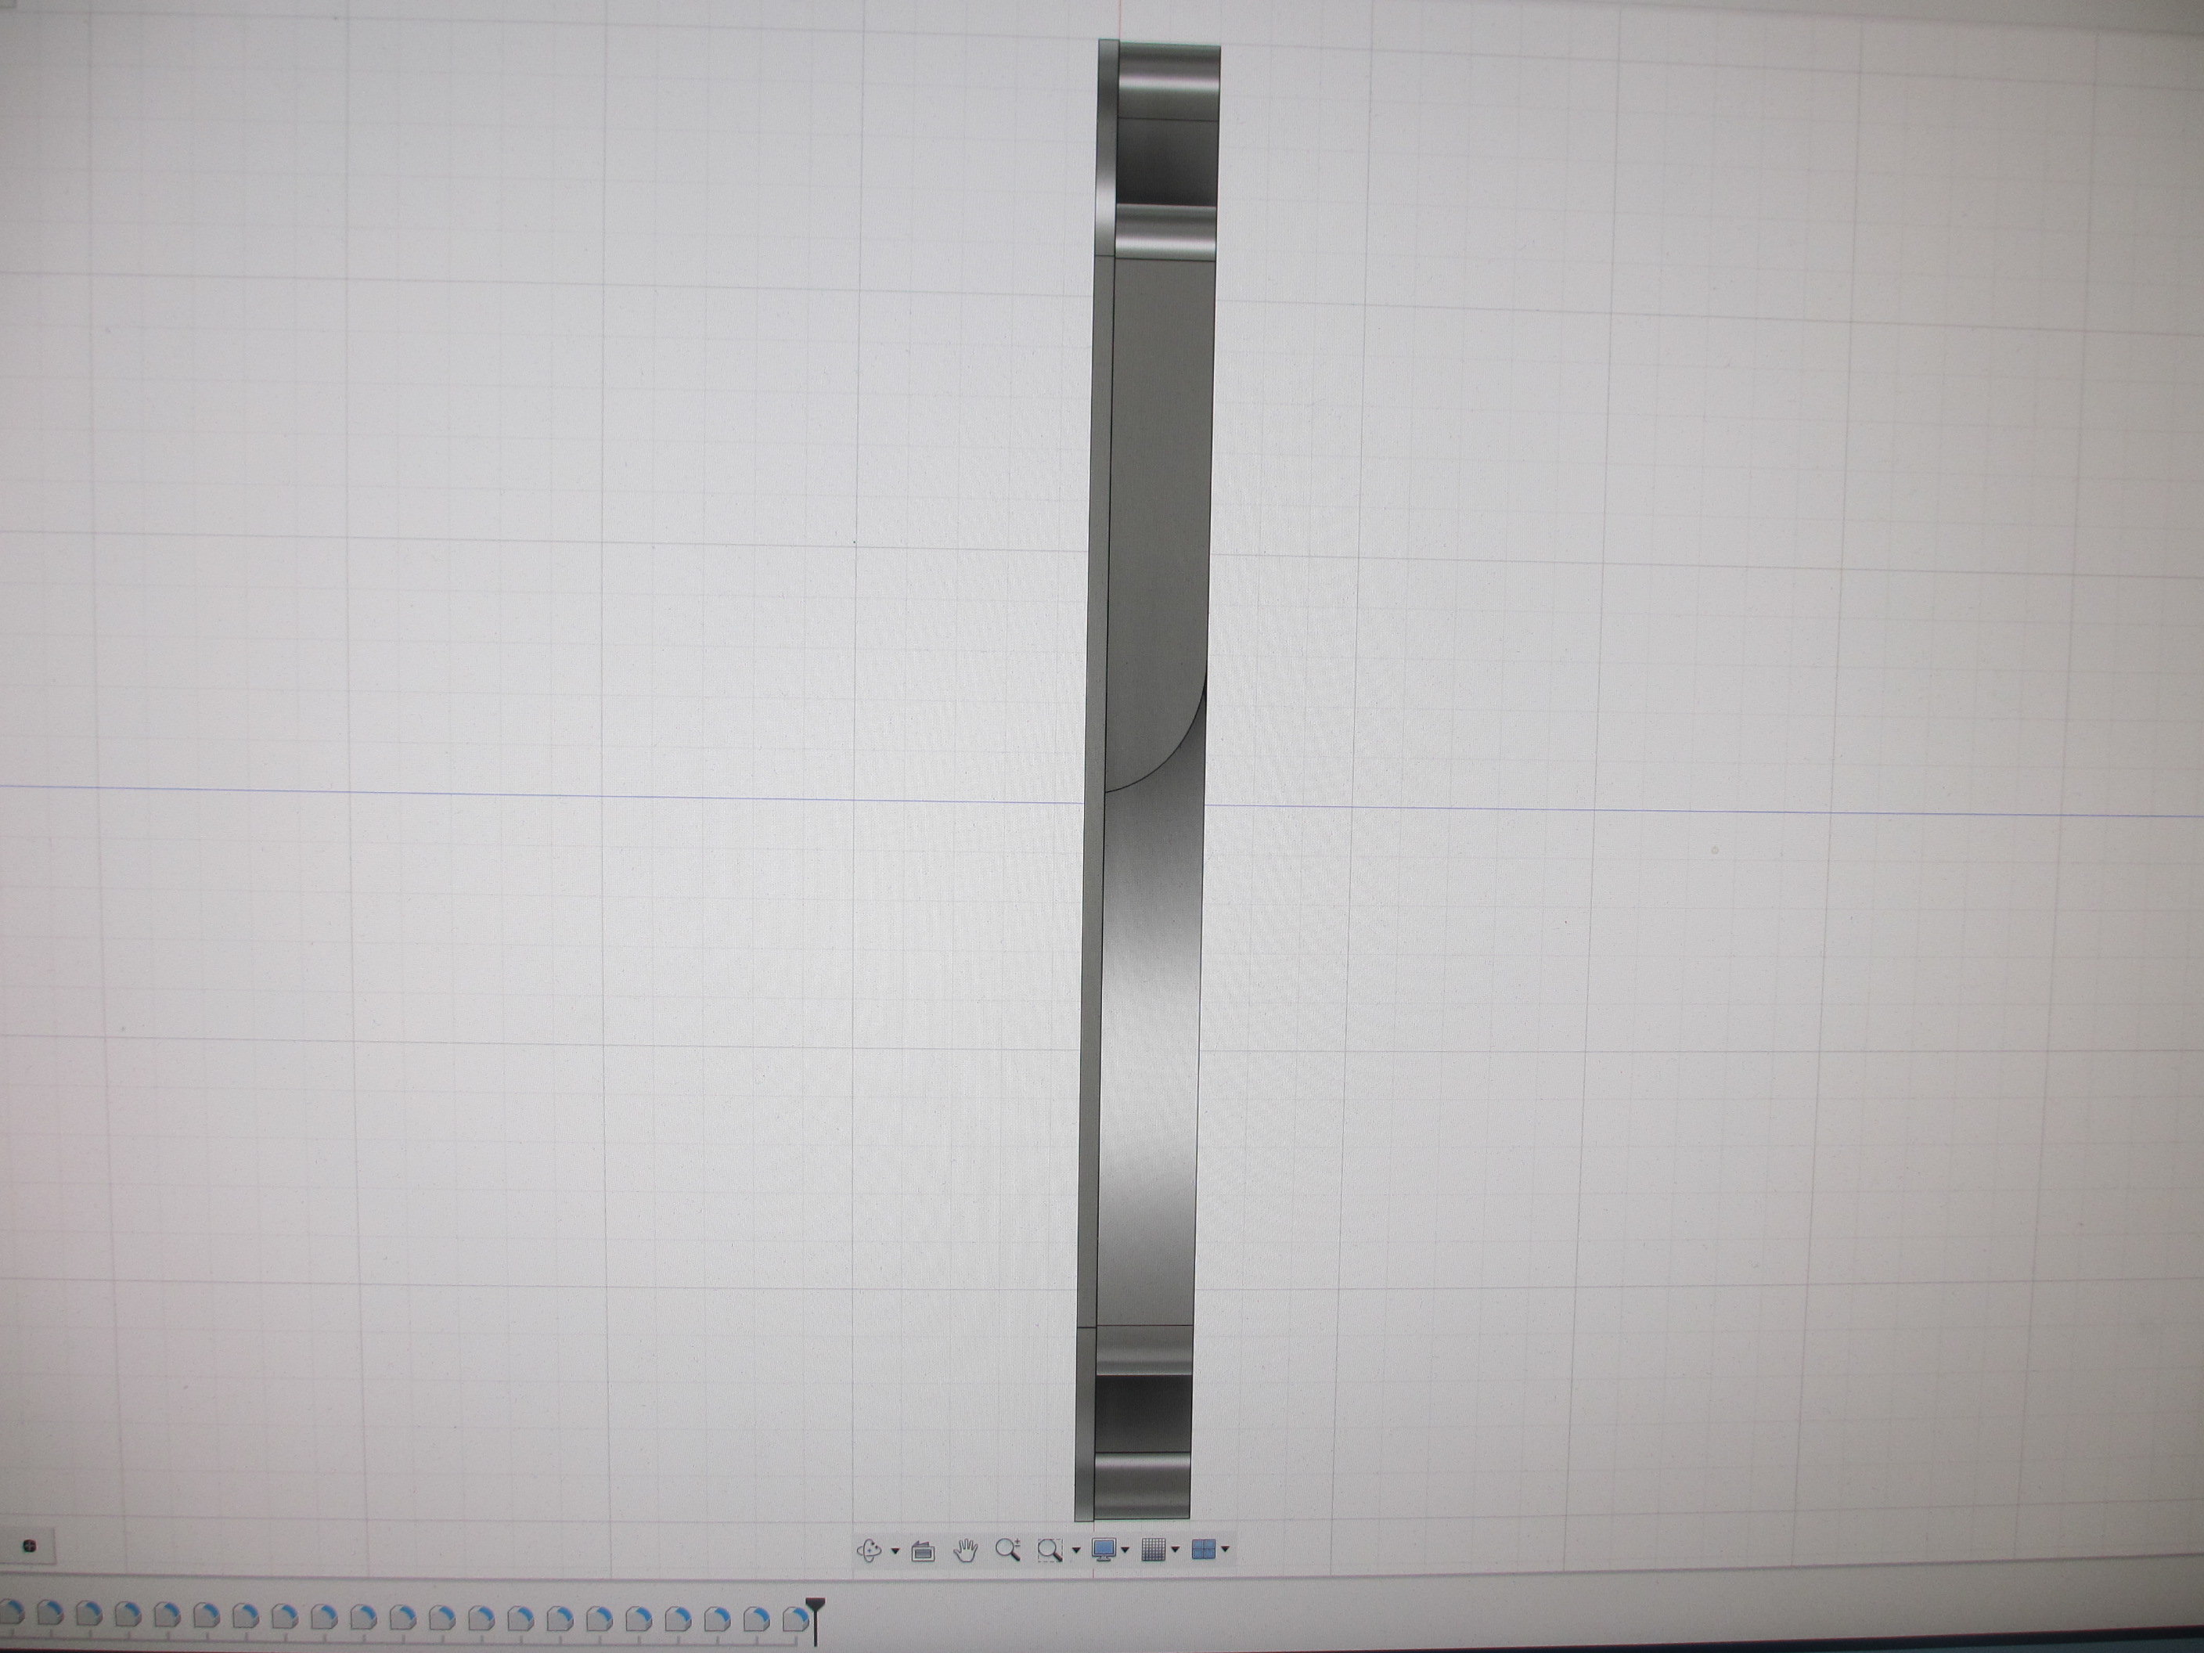Open Grid and Snaps settings icon

tap(1153, 1550)
